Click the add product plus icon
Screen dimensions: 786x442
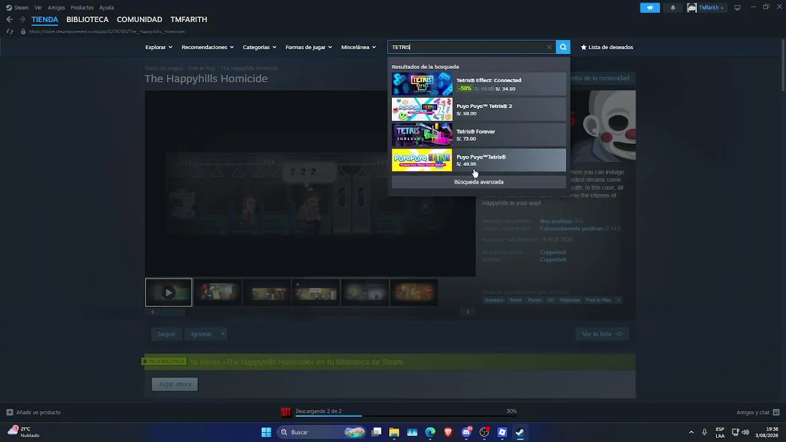click(9, 412)
